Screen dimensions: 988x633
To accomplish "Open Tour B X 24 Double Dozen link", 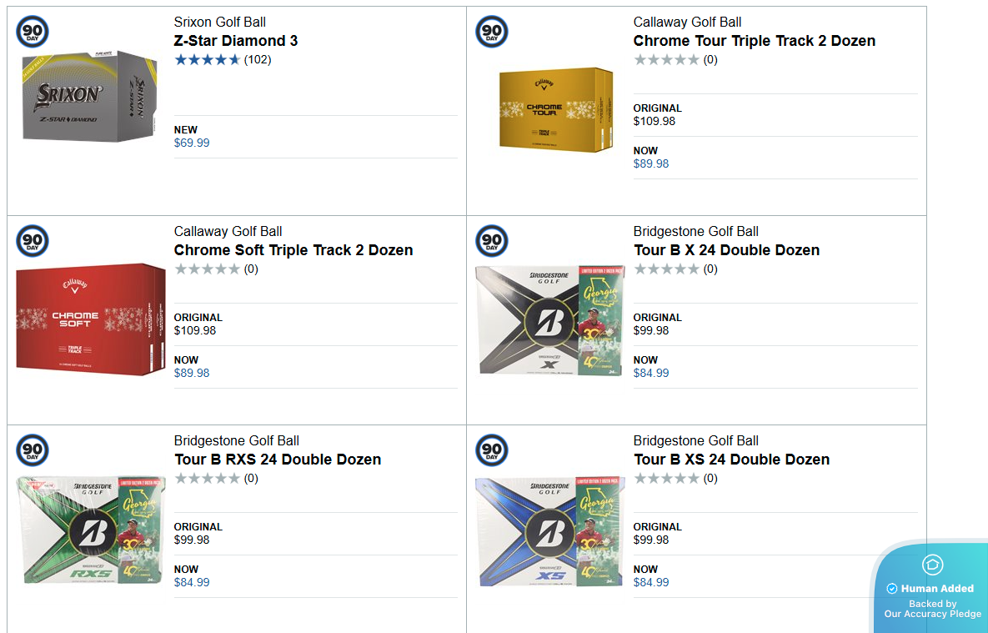I will pyautogui.click(x=726, y=250).
